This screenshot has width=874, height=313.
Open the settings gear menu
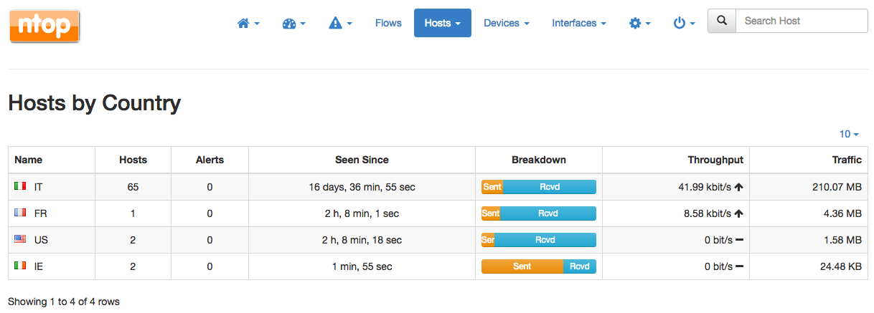point(639,23)
